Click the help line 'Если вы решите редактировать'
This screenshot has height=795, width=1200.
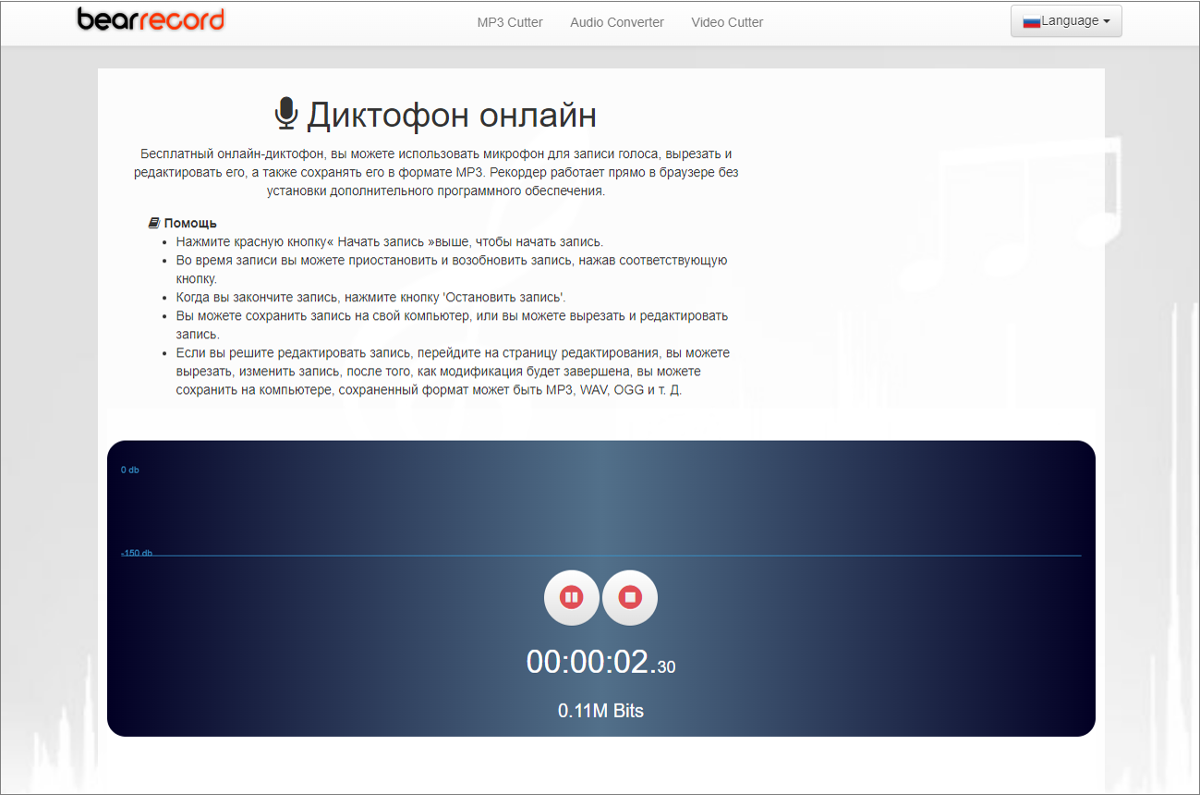tap(453, 371)
